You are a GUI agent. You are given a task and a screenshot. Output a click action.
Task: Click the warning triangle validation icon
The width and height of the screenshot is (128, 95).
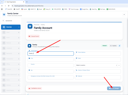point(29,88)
